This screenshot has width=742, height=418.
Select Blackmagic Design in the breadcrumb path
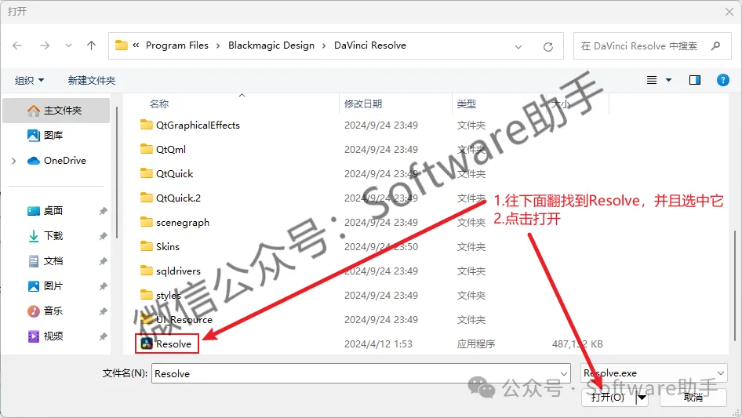click(x=271, y=45)
